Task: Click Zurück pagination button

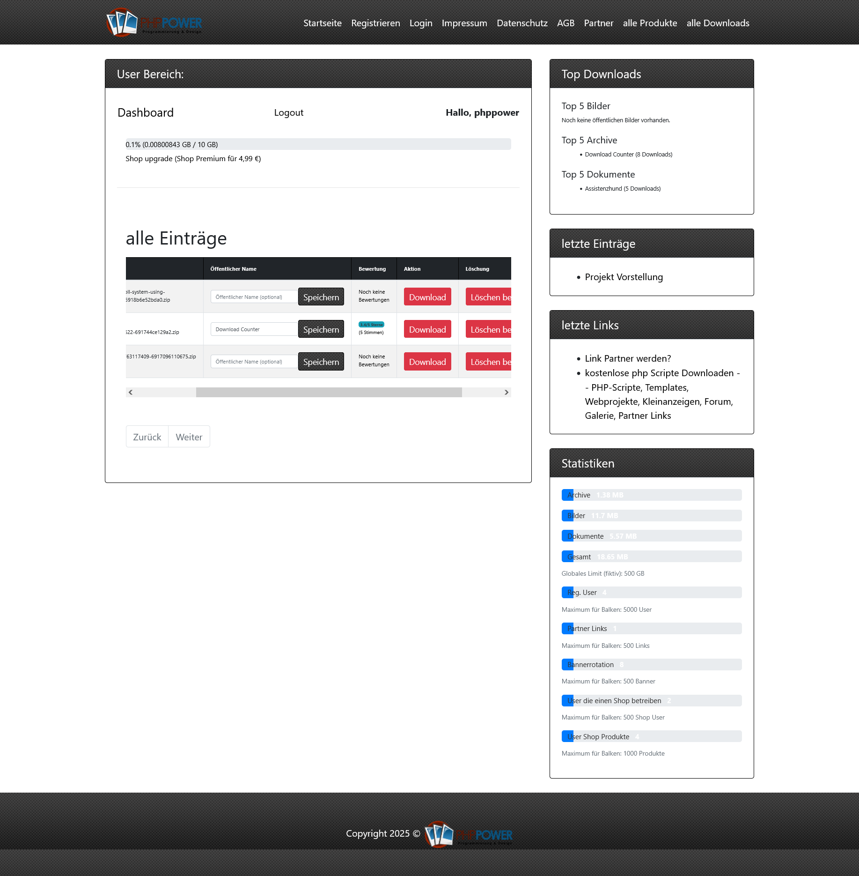Action: [x=147, y=437]
